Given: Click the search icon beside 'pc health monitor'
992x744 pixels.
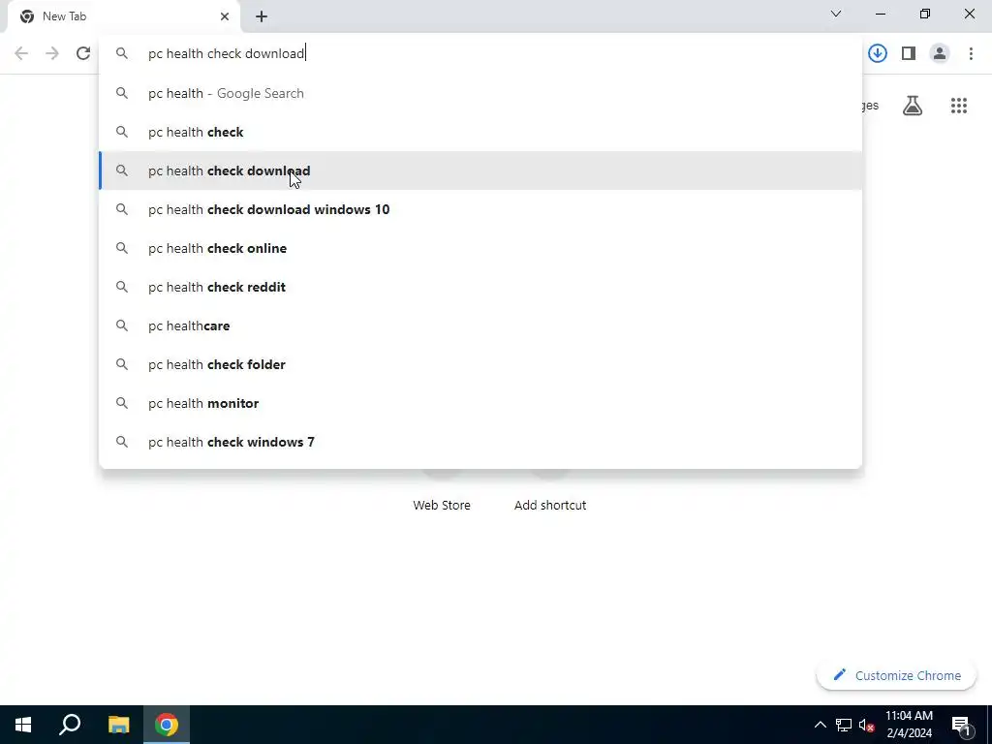Looking at the screenshot, I should pos(121,403).
